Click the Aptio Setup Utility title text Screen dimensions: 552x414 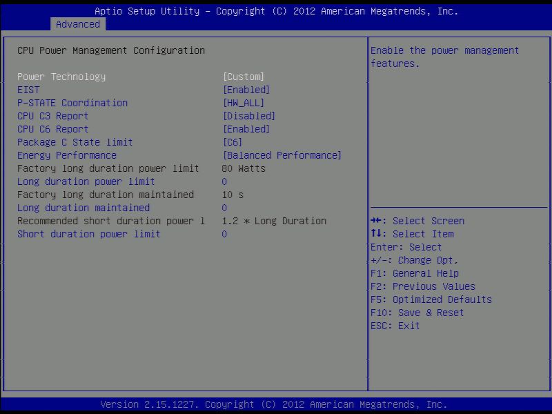(277, 11)
